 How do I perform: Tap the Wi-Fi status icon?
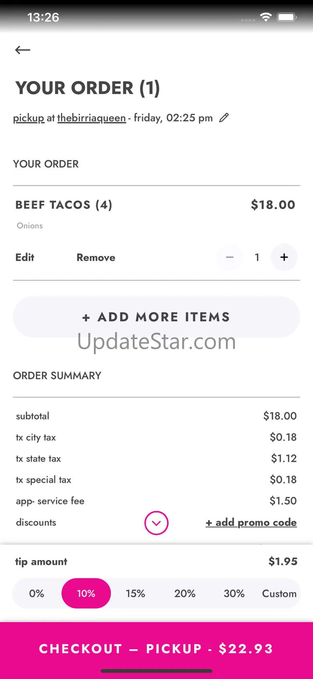[x=265, y=17]
